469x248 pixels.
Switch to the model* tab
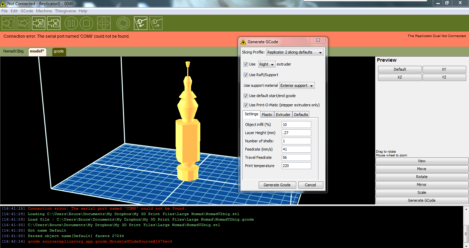tap(37, 51)
